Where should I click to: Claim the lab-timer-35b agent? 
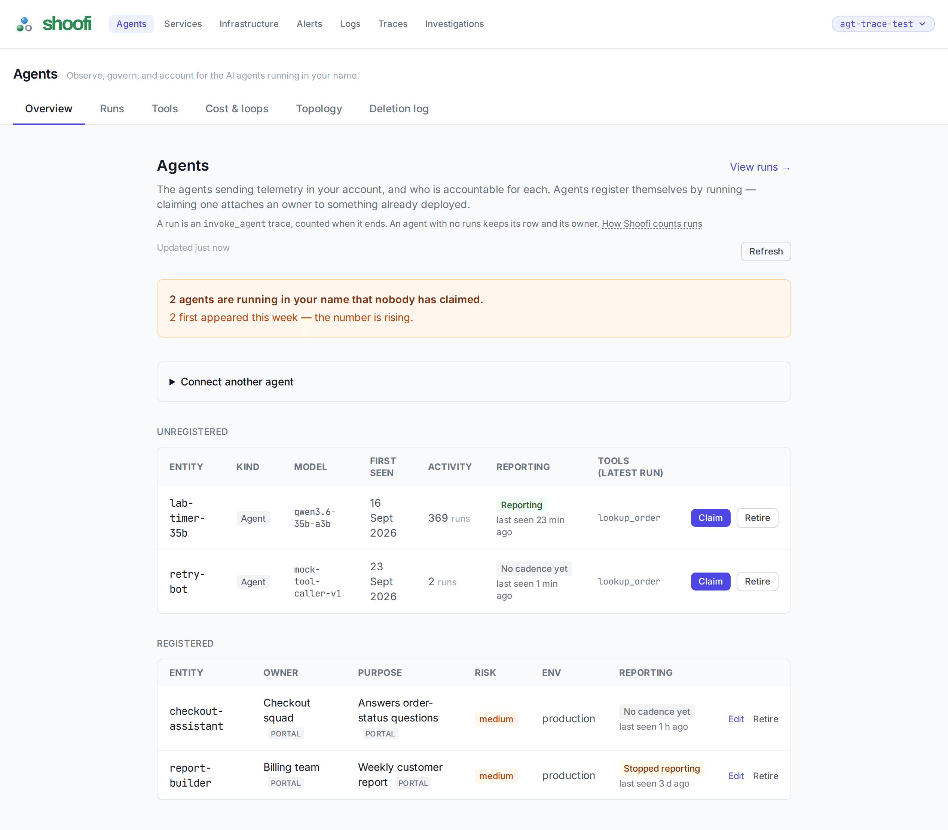coord(710,518)
